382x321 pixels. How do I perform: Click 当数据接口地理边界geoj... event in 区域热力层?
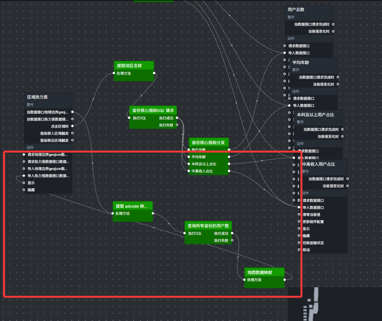pos(47,112)
